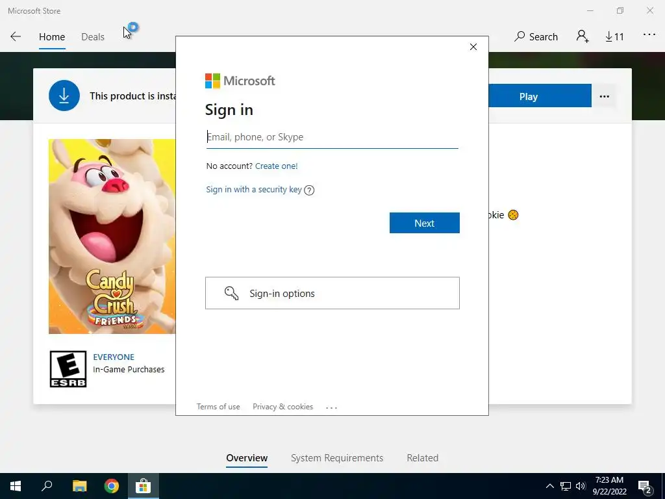Open more options next to Play

605,96
